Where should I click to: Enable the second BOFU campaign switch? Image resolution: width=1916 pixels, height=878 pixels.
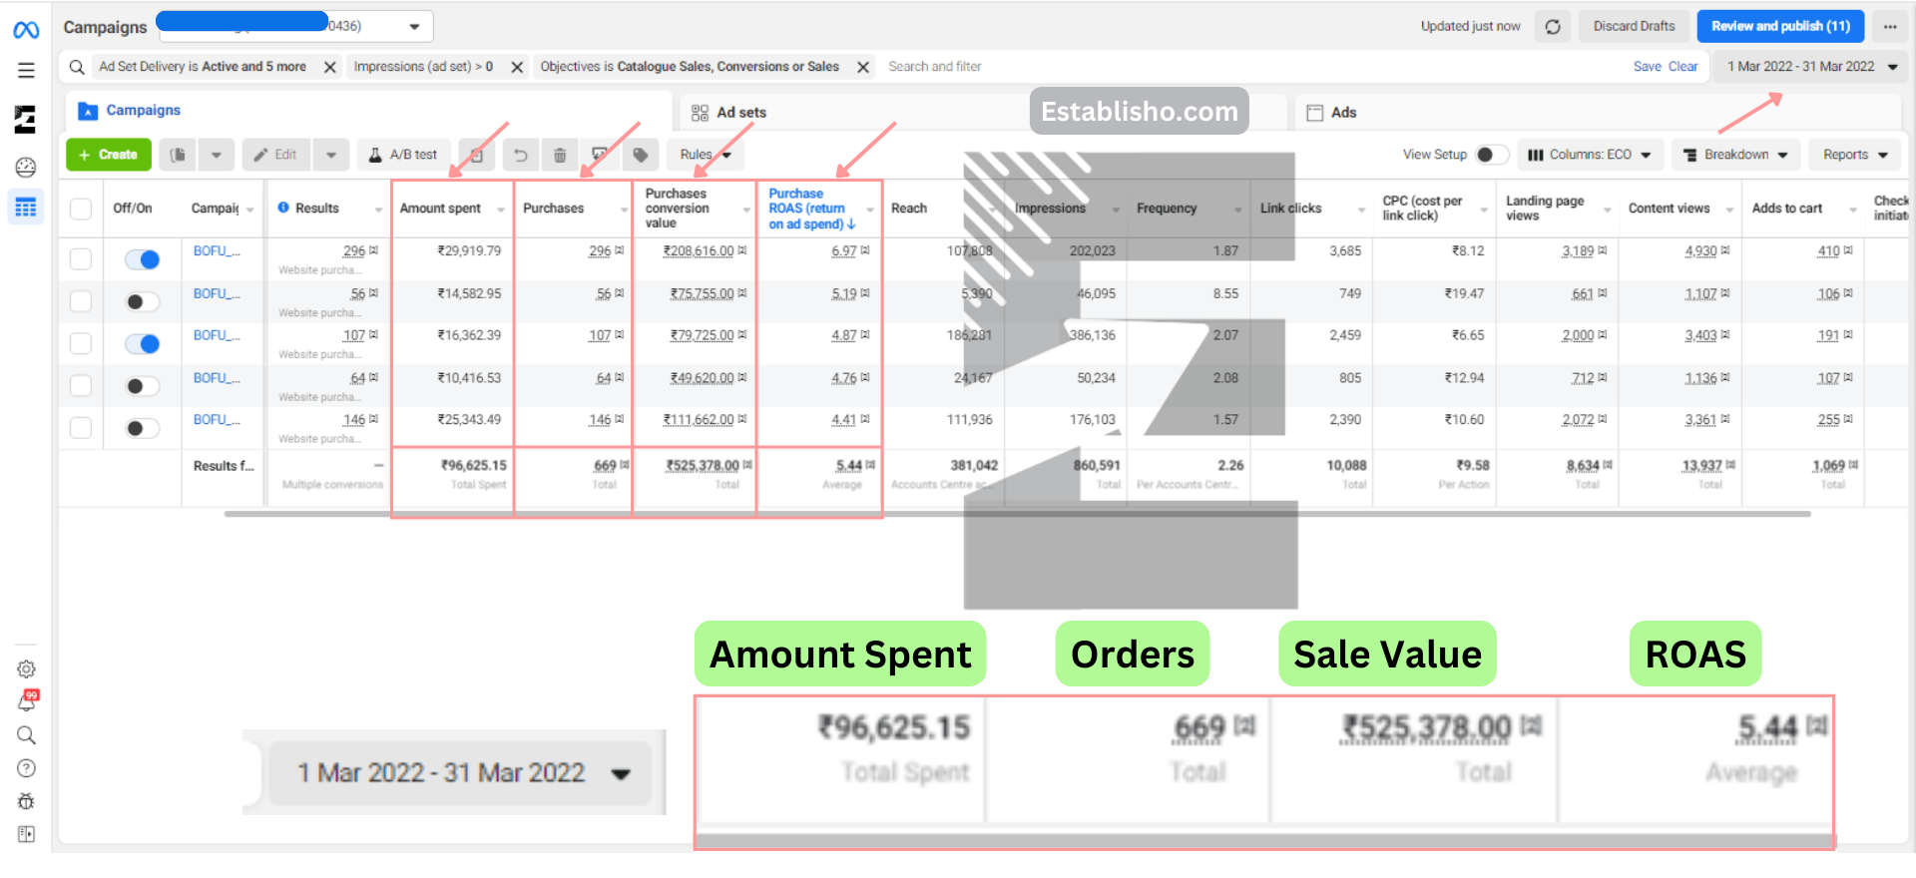[x=143, y=302]
